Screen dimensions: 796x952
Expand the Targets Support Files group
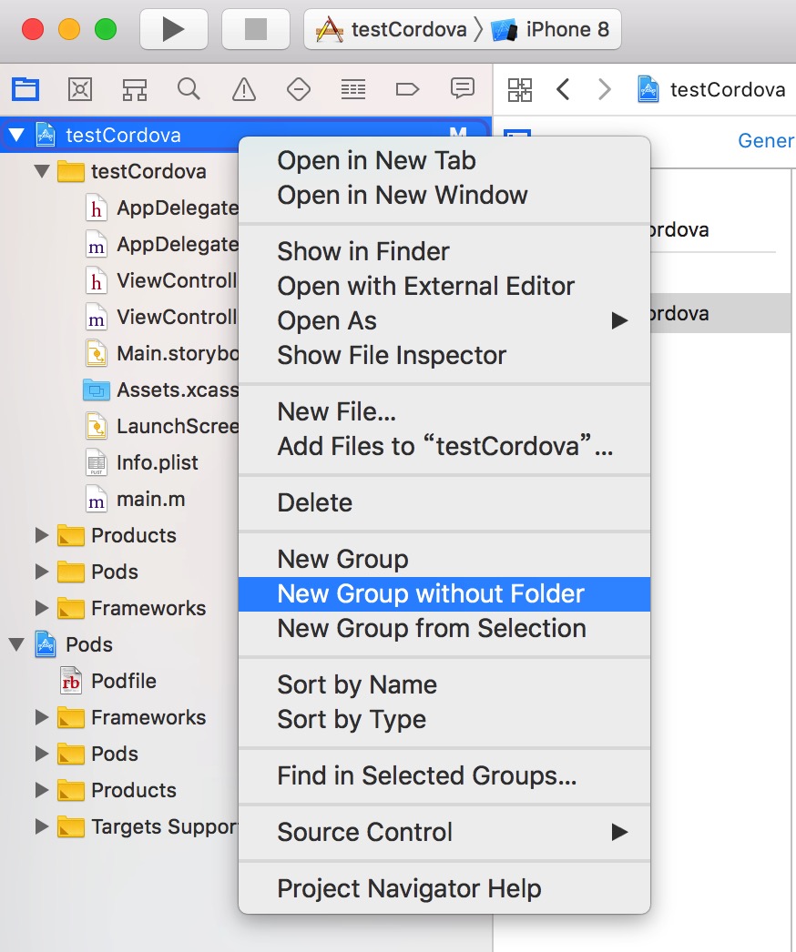point(41,827)
